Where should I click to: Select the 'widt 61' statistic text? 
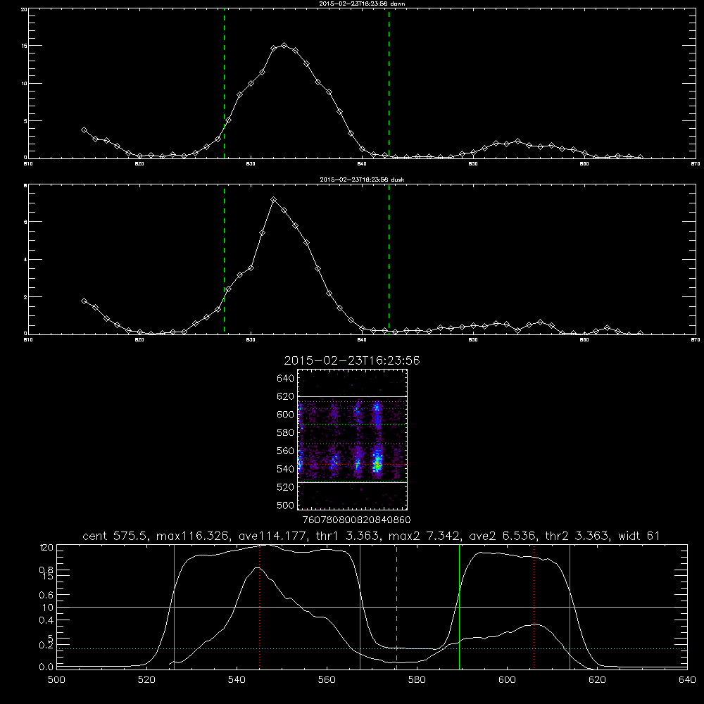click(x=639, y=536)
